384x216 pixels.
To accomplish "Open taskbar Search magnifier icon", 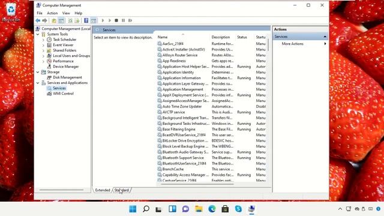I will [146, 209].
